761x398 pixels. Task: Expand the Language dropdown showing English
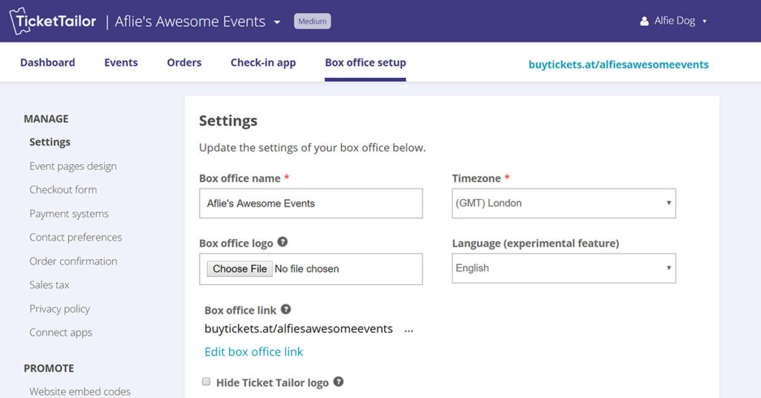pyautogui.click(x=563, y=268)
